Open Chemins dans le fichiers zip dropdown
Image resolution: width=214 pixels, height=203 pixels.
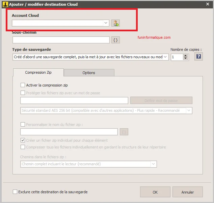click(x=154, y=164)
